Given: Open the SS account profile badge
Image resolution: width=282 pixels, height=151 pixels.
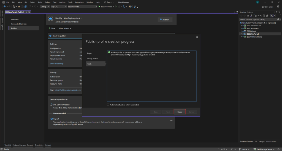Looking at the screenshot, I should point(257,2).
